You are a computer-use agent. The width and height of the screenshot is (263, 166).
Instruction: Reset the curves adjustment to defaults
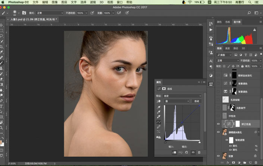point(186,152)
